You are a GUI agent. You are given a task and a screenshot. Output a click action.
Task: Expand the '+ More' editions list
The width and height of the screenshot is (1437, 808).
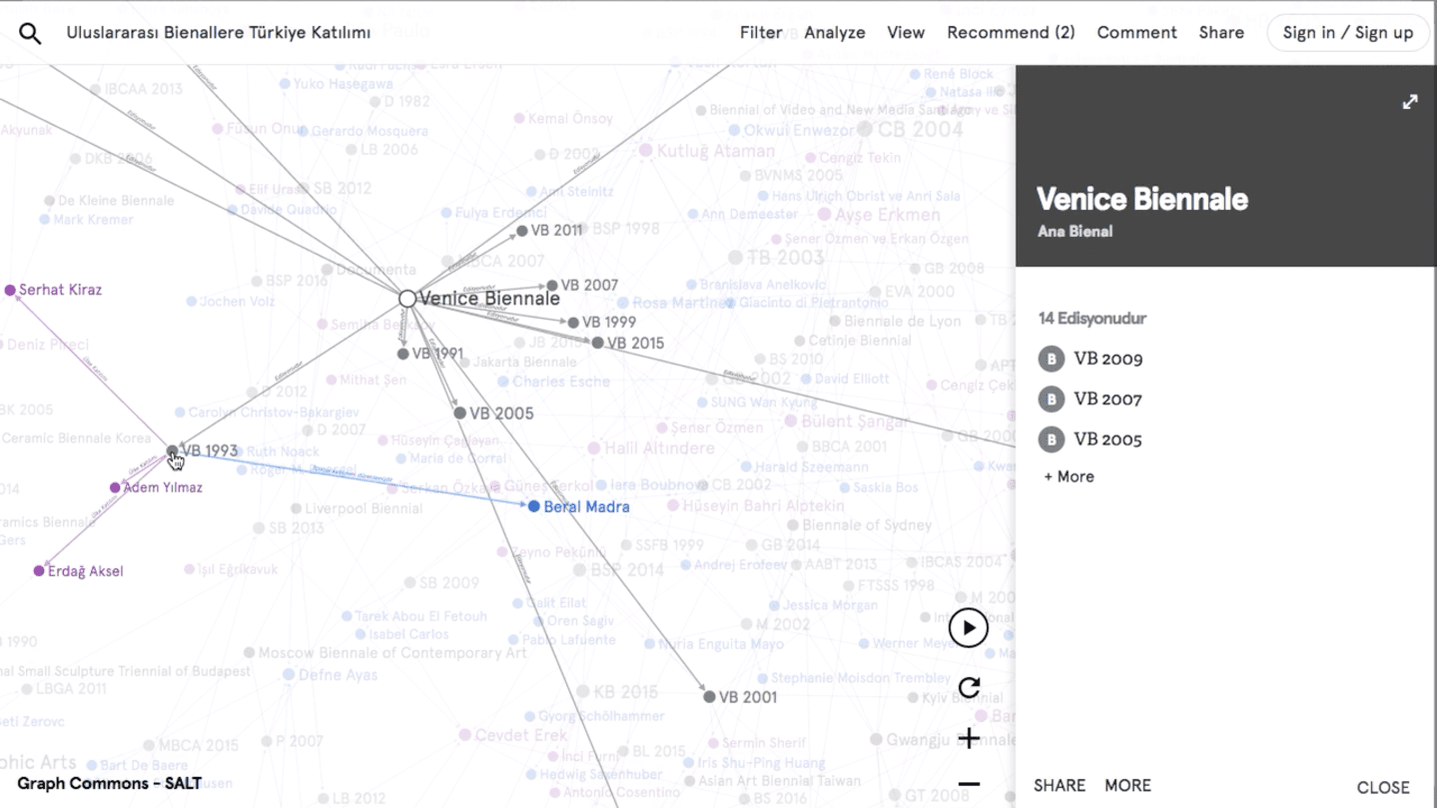(x=1069, y=477)
